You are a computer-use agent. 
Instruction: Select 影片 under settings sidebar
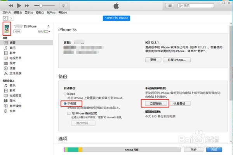pyautogui.click(x=12, y=53)
